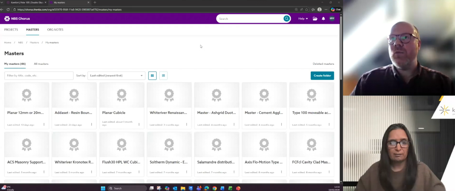Screen dimensions: 455x191
Task: Open the Type 100 moveable card thumbnail
Action: coord(312,95)
